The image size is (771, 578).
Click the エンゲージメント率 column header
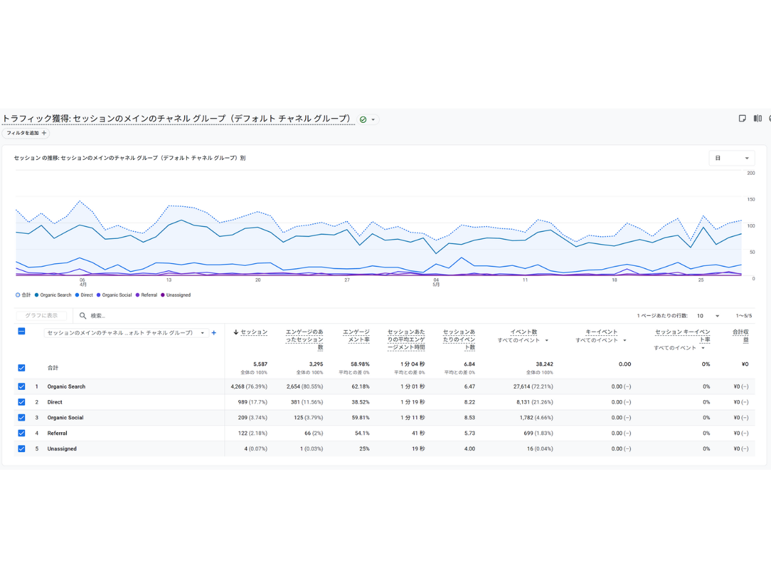(357, 335)
